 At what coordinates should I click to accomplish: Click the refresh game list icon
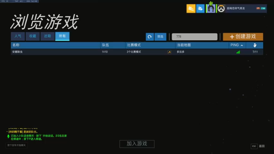click(150, 37)
